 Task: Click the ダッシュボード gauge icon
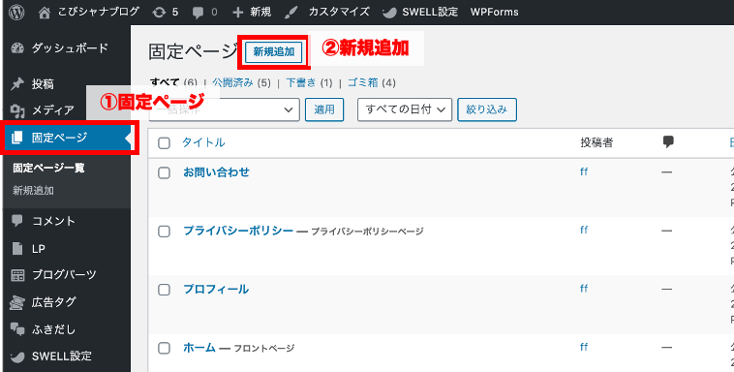[16, 48]
